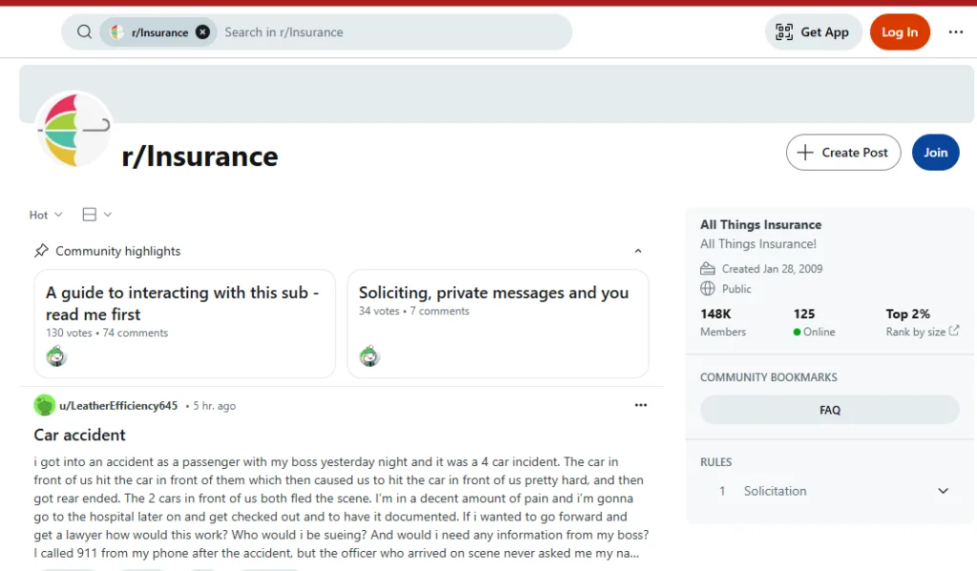
Task: Join the r/Insurance community
Action: pos(935,153)
